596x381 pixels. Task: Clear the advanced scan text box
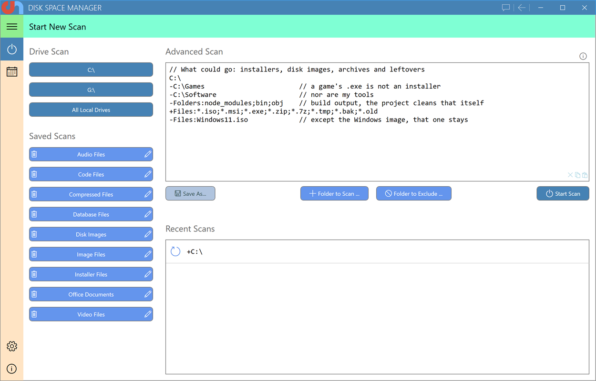570,175
